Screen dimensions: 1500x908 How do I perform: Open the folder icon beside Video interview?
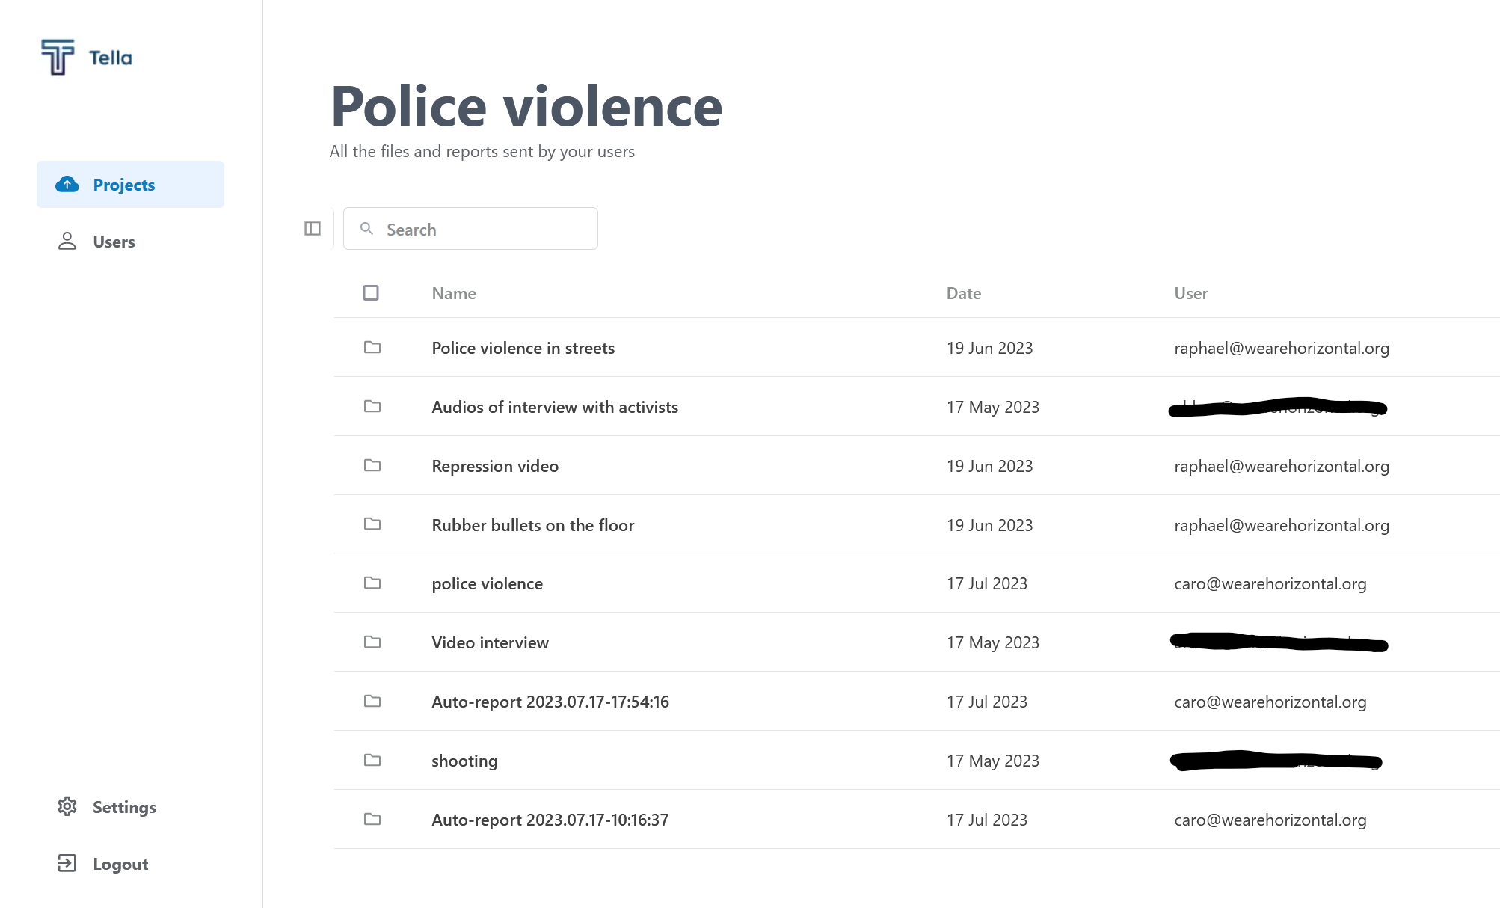(372, 642)
